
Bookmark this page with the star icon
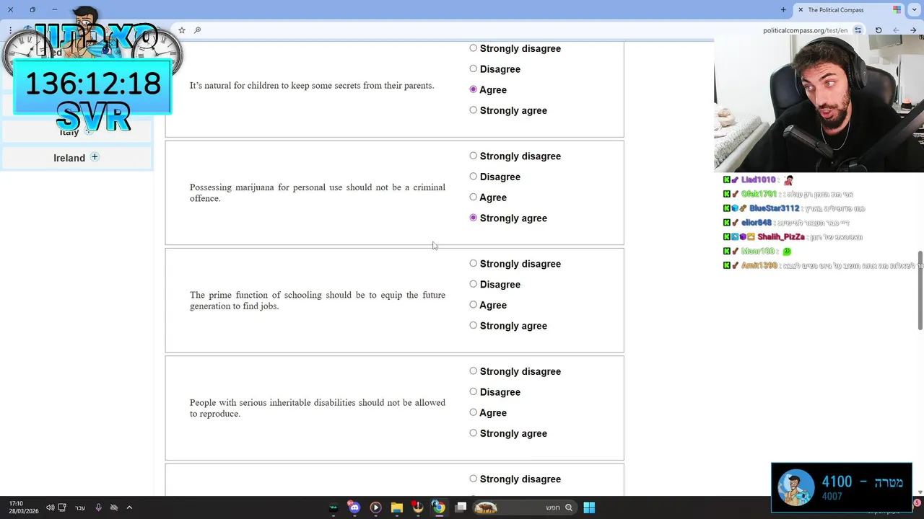click(182, 30)
